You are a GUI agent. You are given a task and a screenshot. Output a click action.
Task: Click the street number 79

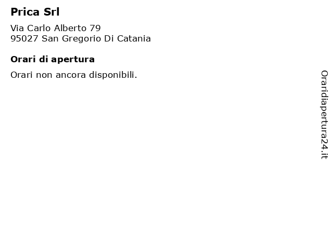pos(95,28)
